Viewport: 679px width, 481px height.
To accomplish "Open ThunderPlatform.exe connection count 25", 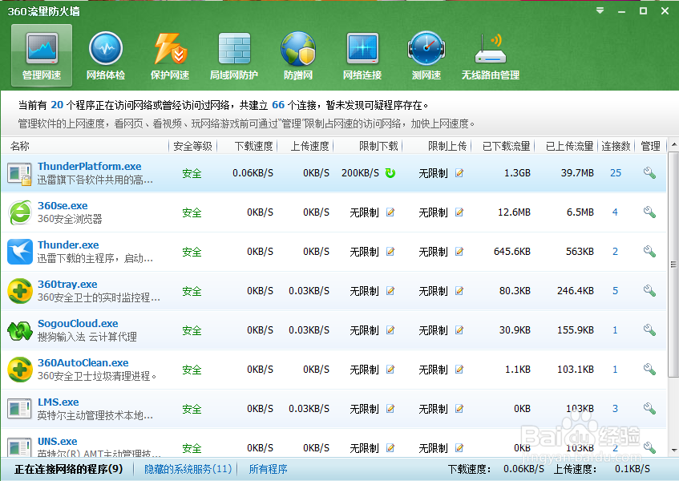I will pos(616,172).
